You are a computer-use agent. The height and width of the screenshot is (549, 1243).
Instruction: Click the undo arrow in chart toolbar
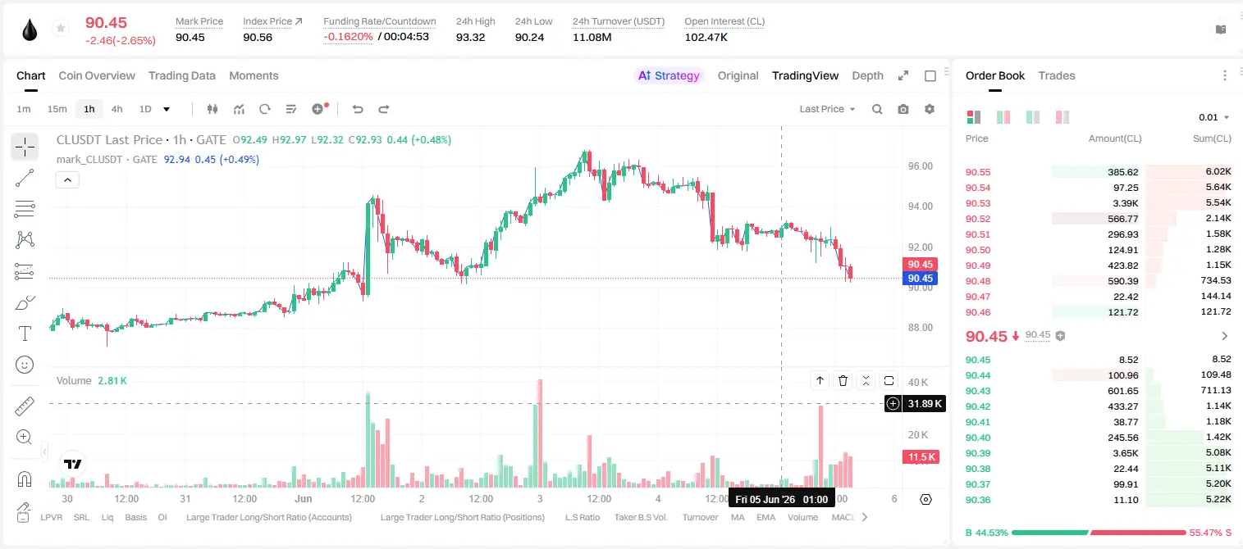(x=358, y=109)
